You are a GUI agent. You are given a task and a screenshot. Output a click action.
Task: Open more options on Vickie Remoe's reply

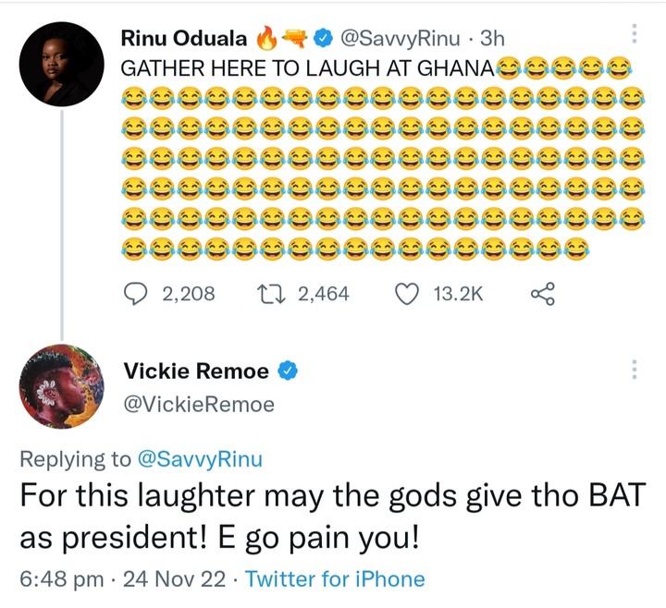click(x=634, y=369)
